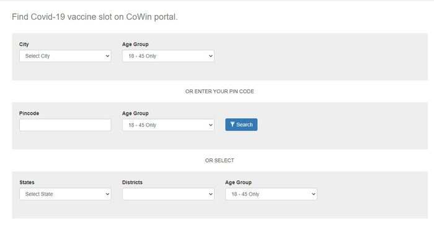Click the Pincode input field
Screen dimensions: 434x228
click(65, 125)
